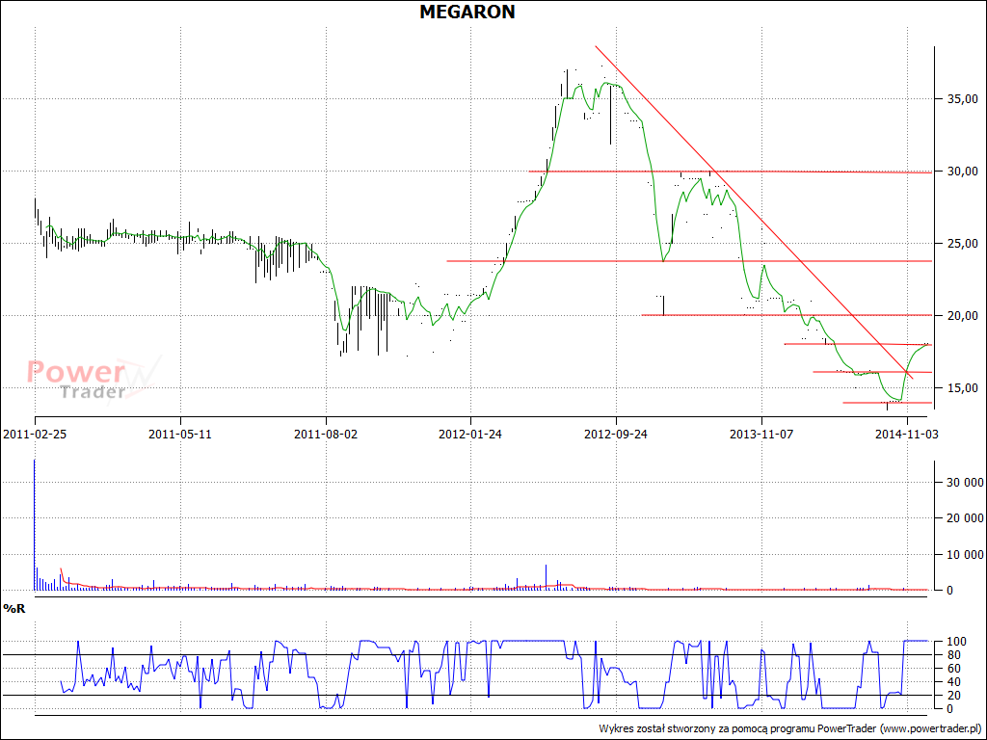Click the tallest blue volume bar
Screen dimensions: 987x740
pyautogui.click(x=35, y=525)
